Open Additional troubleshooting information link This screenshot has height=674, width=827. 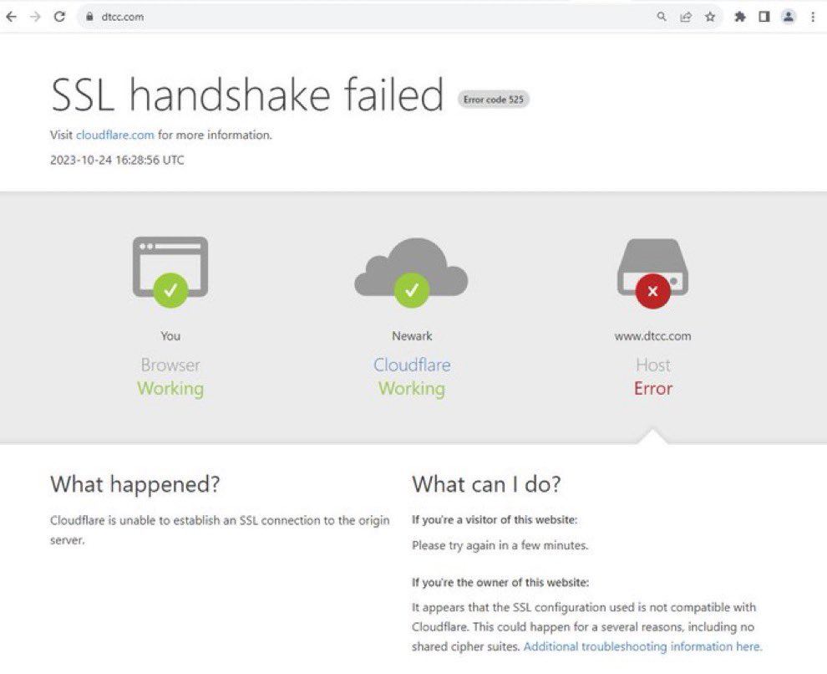pyautogui.click(x=642, y=646)
